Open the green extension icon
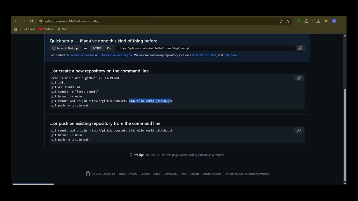358x201 pixels. [x=299, y=21]
